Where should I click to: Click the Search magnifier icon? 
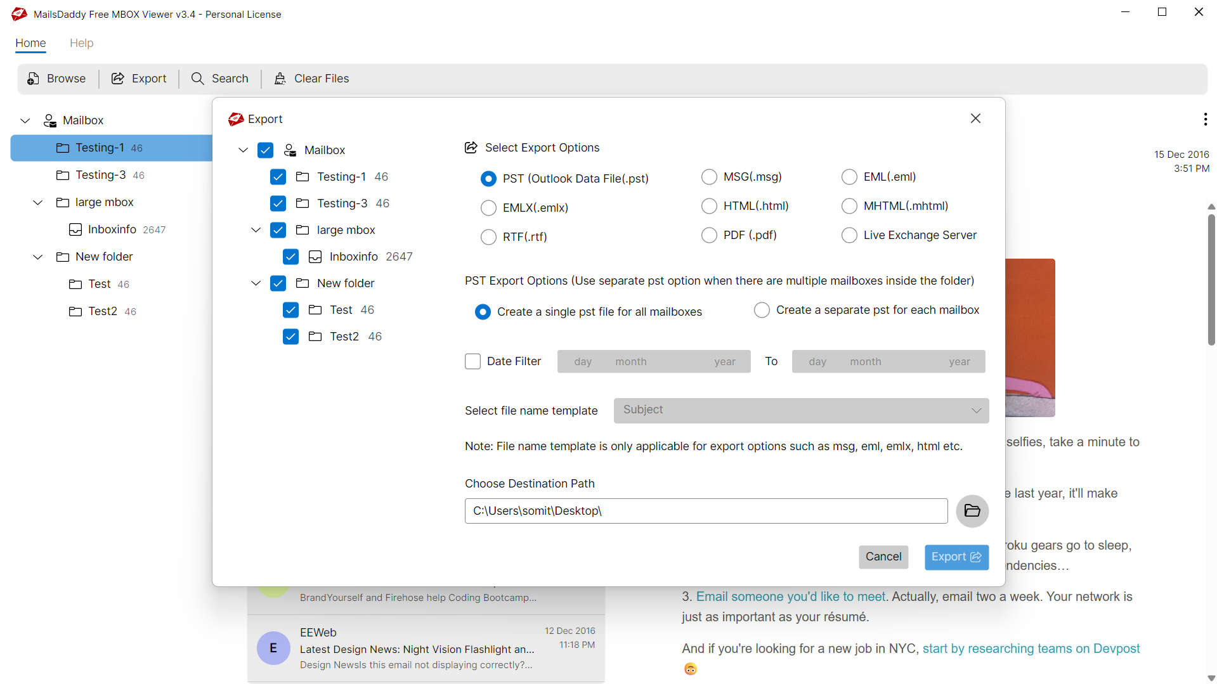198,79
